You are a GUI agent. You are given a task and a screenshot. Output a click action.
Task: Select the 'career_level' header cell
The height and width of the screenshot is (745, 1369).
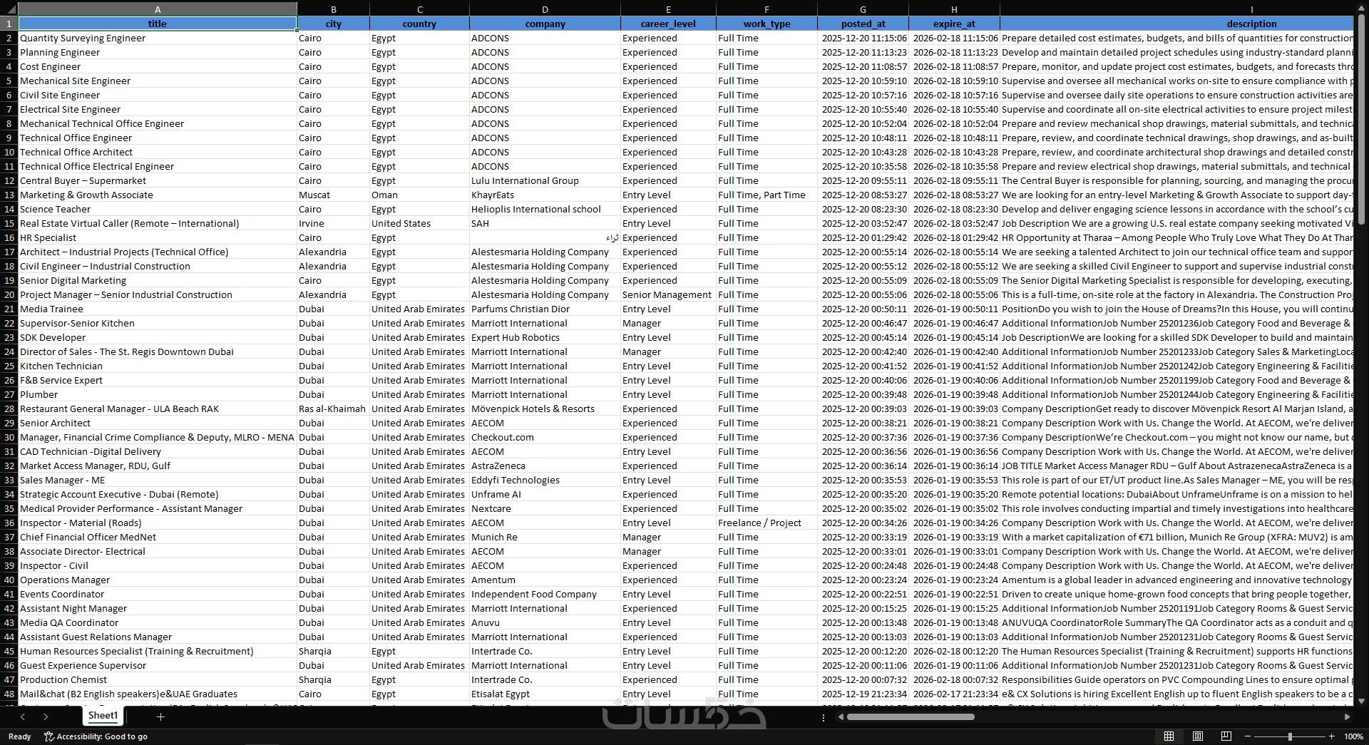(x=668, y=24)
